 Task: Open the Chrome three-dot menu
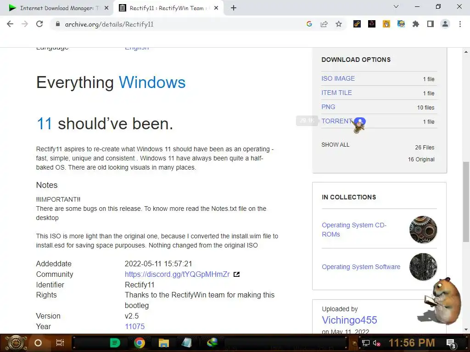click(460, 24)
